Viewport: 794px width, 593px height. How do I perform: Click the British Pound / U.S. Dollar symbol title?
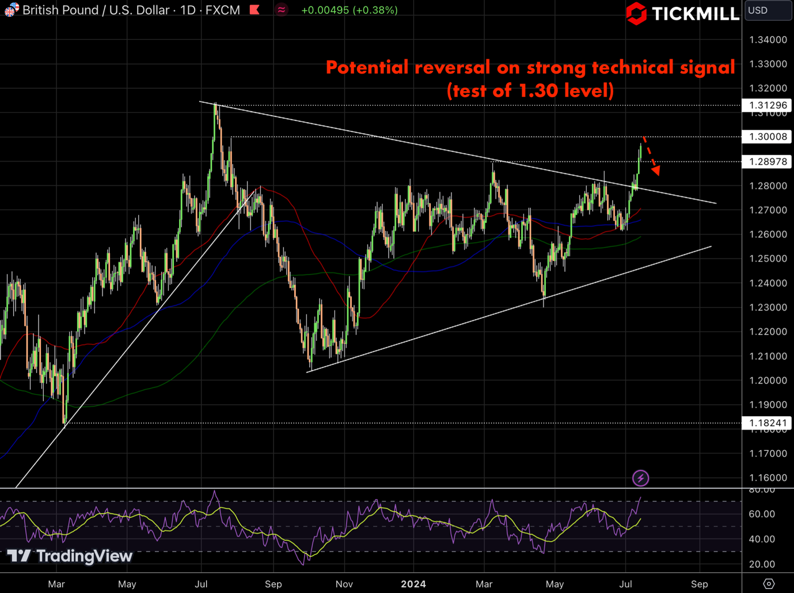click(x=96, y=10)
